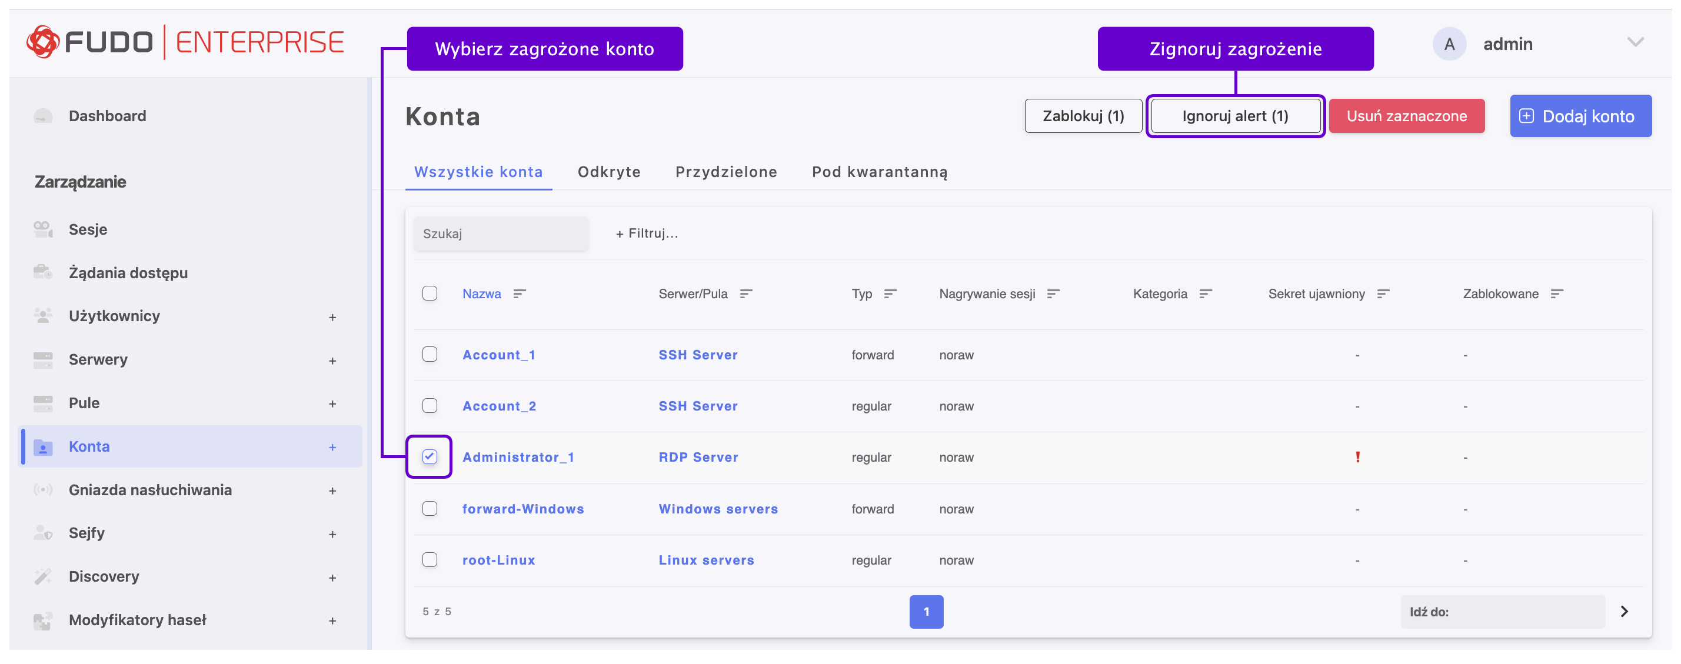Screen dimensions: 1681x664
Task: Expand the Pule submenu plus
Action: click(332, 405)
